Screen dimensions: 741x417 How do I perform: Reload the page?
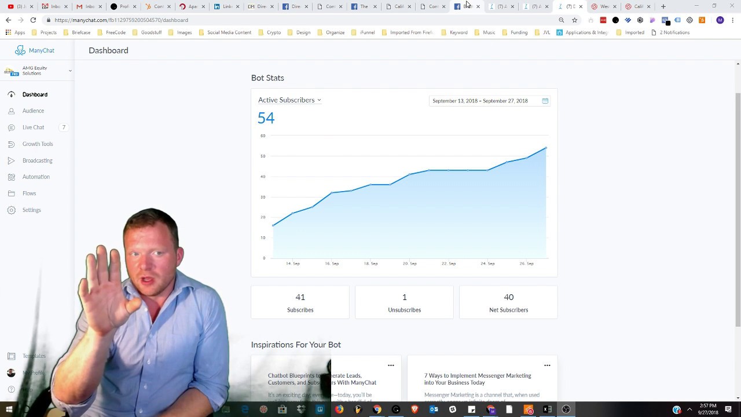click(x=33, y=20)
